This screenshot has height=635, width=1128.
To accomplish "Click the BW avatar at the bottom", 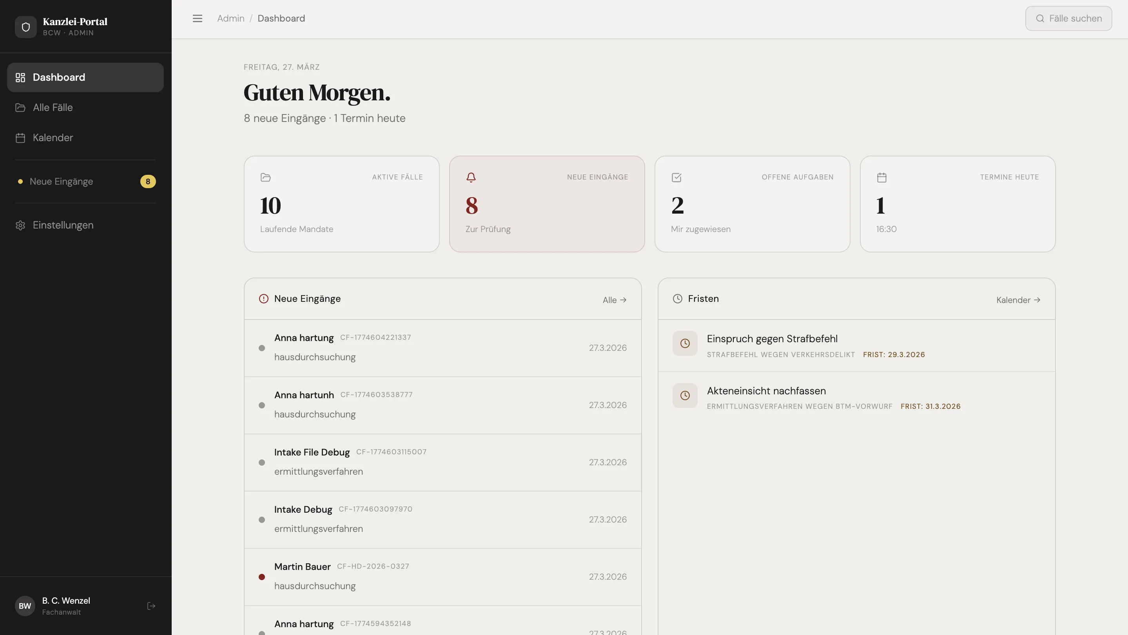I will [x=25, y=606].
